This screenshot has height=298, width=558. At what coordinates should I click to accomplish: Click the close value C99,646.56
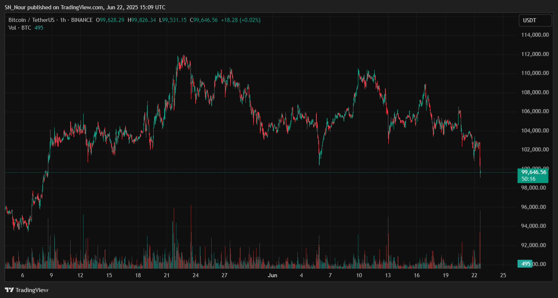204,20
